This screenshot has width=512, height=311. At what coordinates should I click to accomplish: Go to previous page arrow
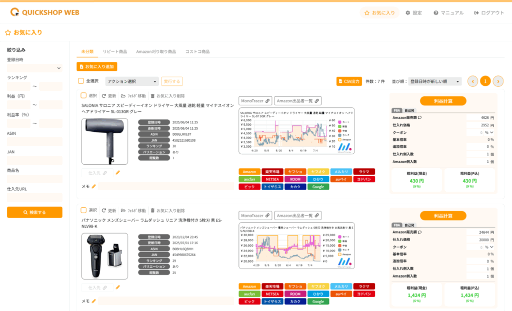[x=473, y=81]
